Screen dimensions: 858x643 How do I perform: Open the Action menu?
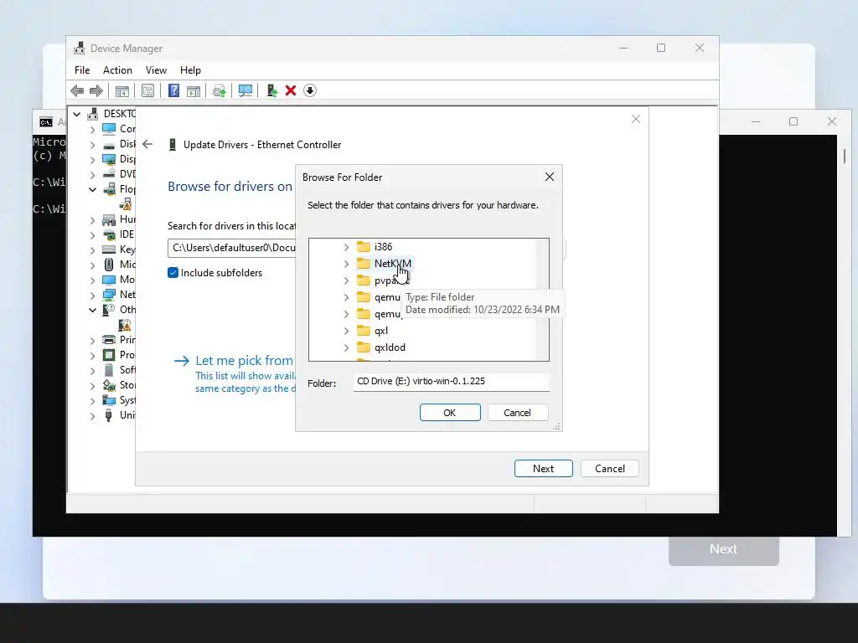pos(117,70)
